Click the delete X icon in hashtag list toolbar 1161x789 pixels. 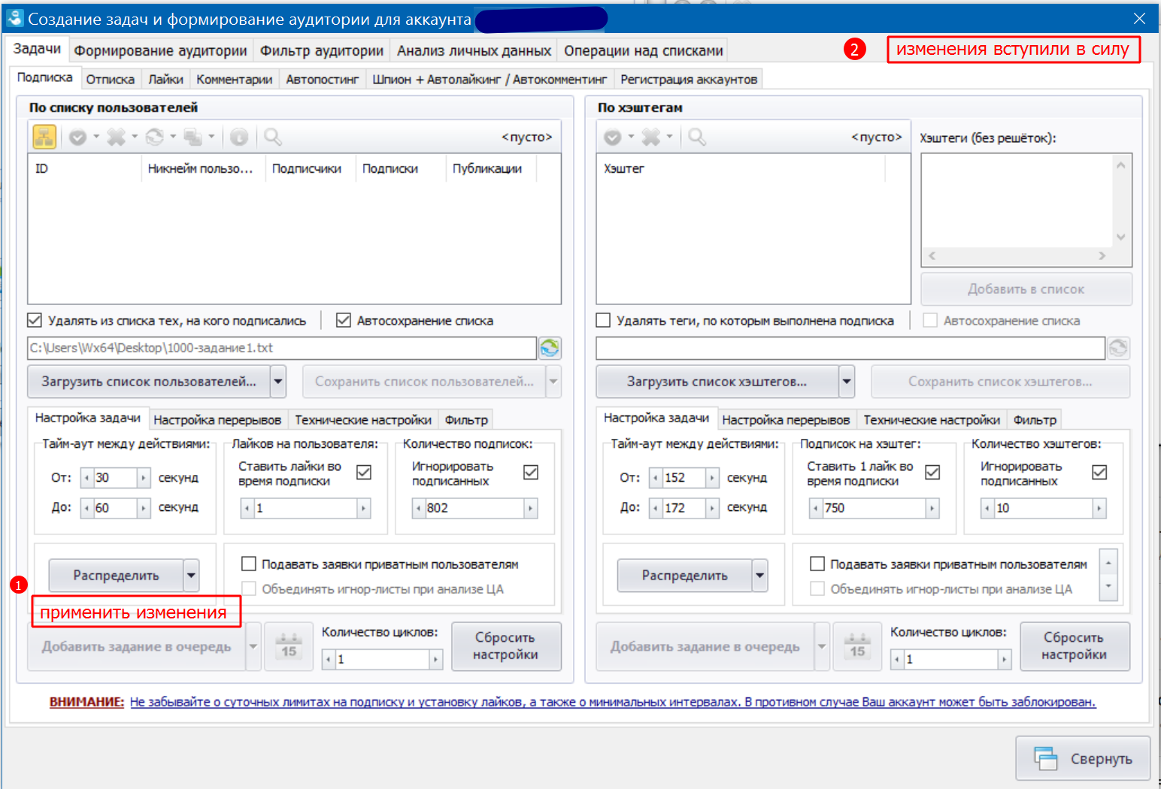[651, 137]
